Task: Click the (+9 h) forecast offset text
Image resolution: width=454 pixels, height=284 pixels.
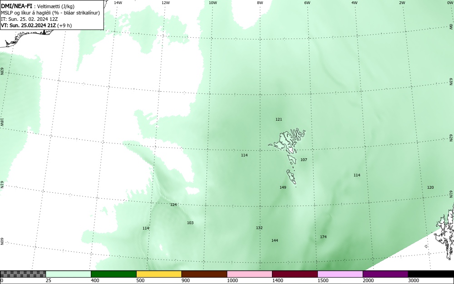Action: click(64, 25)
